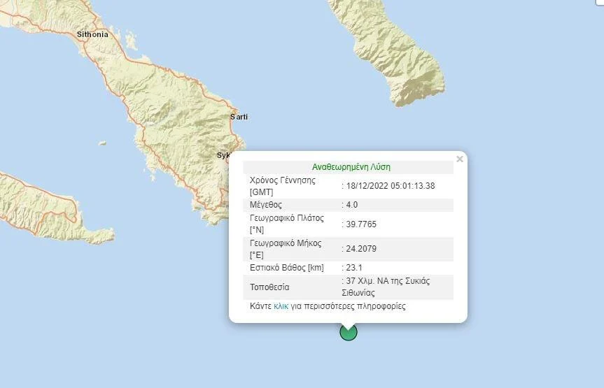
Task: Open the 'κλικ' more information link
Action: (281, 306)
